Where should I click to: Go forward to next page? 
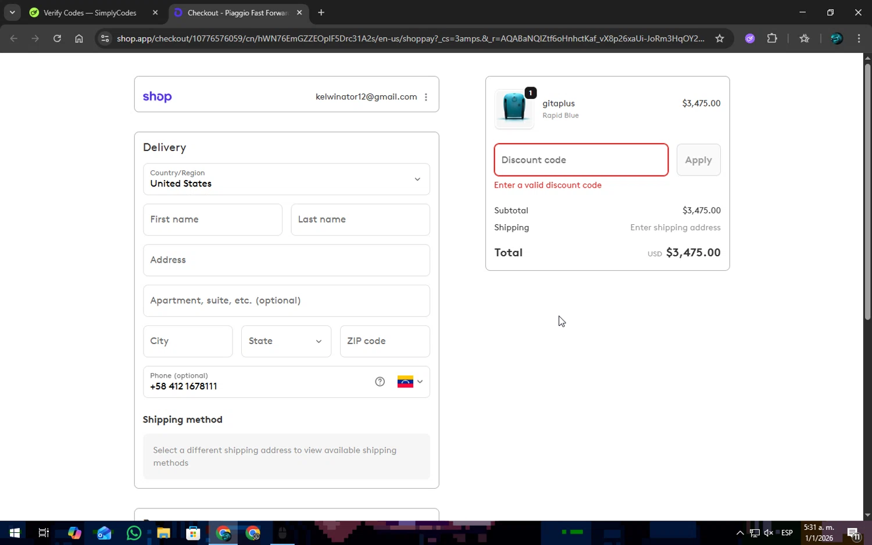[35, 38]
